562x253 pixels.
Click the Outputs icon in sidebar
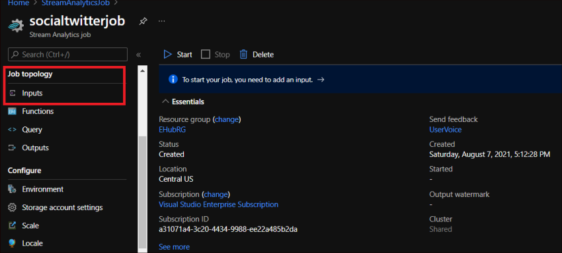[12, 148]
